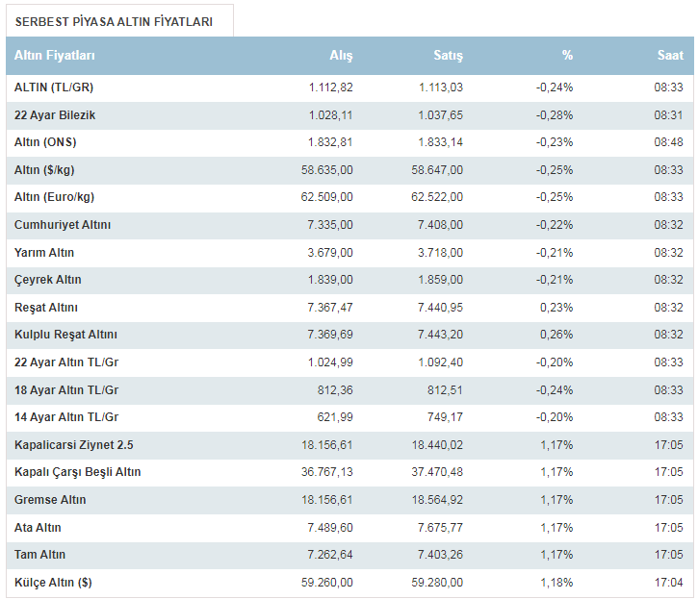This screenshot has height=599, width=698.
Task: Select the Külçe Altın ($) row label
Action: pos(53,583)
